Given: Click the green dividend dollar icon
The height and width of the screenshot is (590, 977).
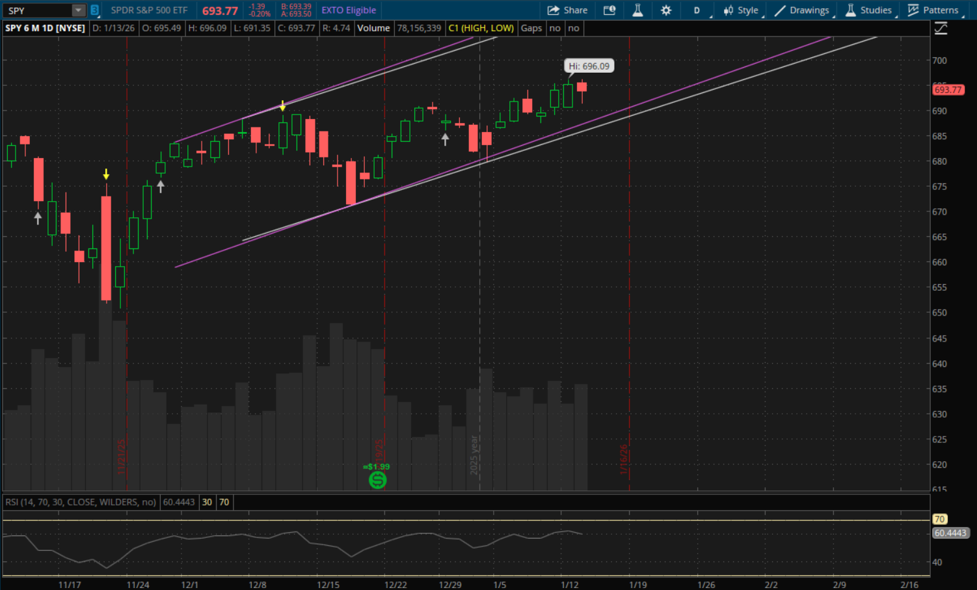Looking at the screenshot, I should point(377,480).
